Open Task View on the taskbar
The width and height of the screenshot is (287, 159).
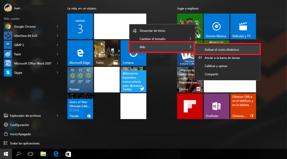[30, 154]
